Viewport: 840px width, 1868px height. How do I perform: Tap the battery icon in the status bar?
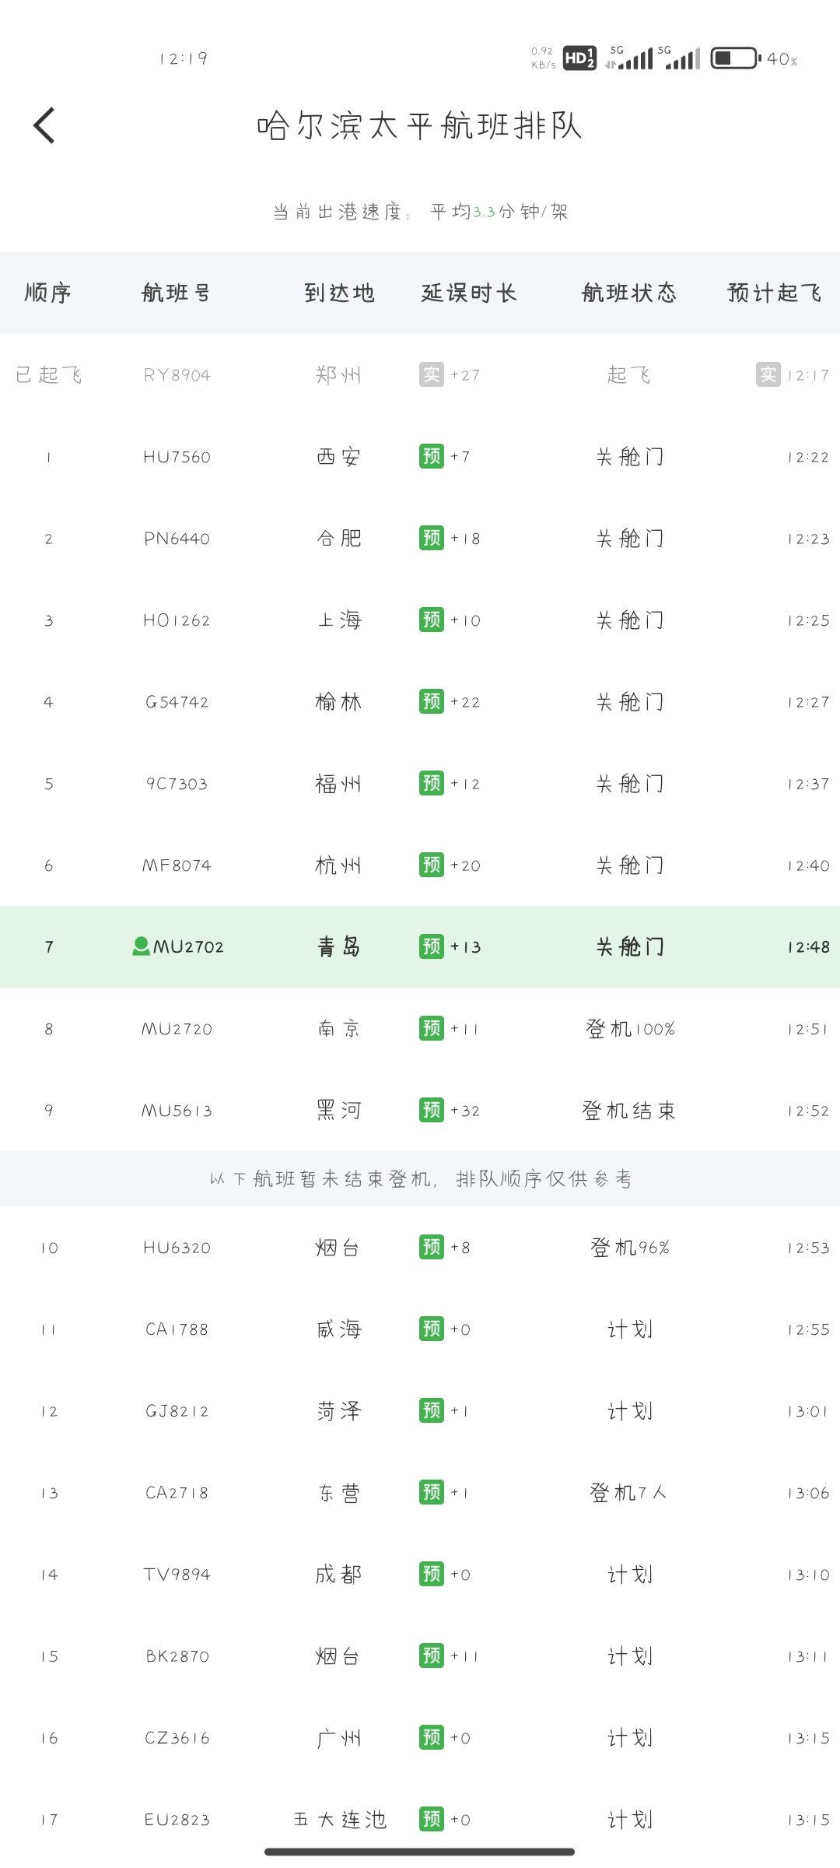pos(735,58)
